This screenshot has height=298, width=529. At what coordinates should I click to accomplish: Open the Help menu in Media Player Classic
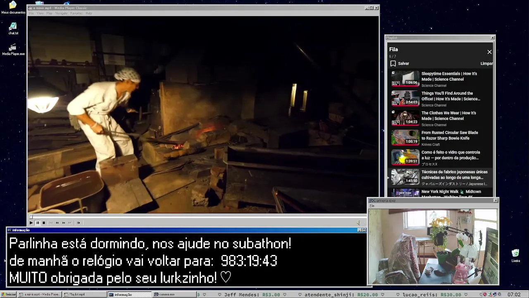point(88,13)
